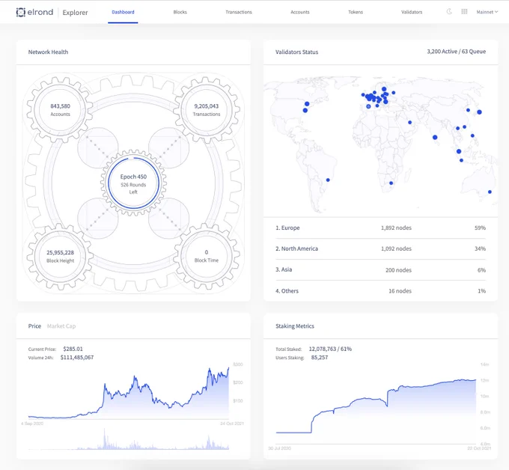
Task: Click the price line chart area
Action: coord(129,393)
